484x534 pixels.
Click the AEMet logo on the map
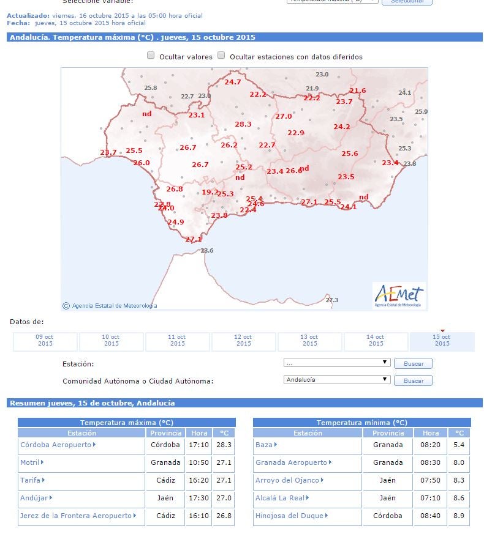[x=399, y=295]
